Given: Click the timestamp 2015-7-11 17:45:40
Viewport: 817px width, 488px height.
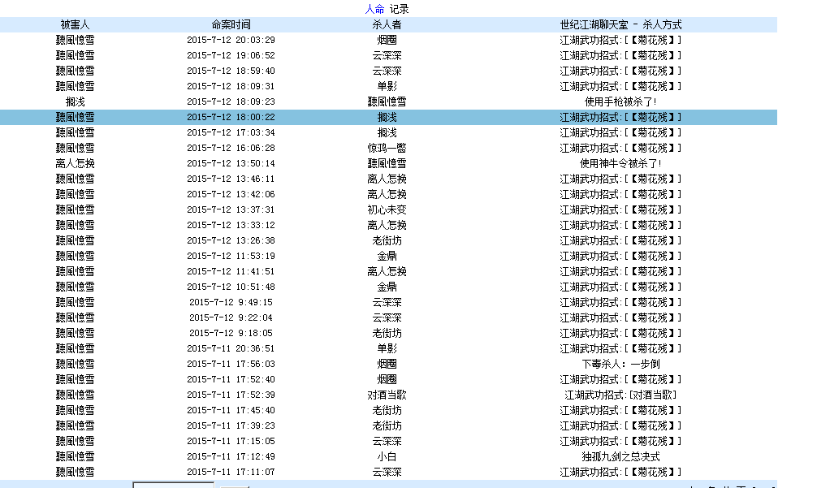Looking at the screenshot, I should (x=231, y=410).
